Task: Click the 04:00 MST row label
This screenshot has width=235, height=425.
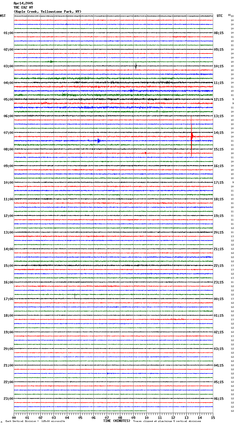Action: coord(9,83)
